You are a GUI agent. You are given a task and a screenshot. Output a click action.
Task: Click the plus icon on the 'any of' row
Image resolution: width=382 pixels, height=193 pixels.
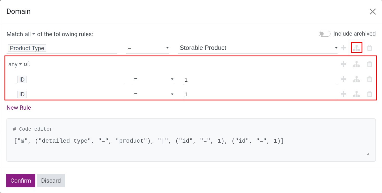click(x=344, y=64)
